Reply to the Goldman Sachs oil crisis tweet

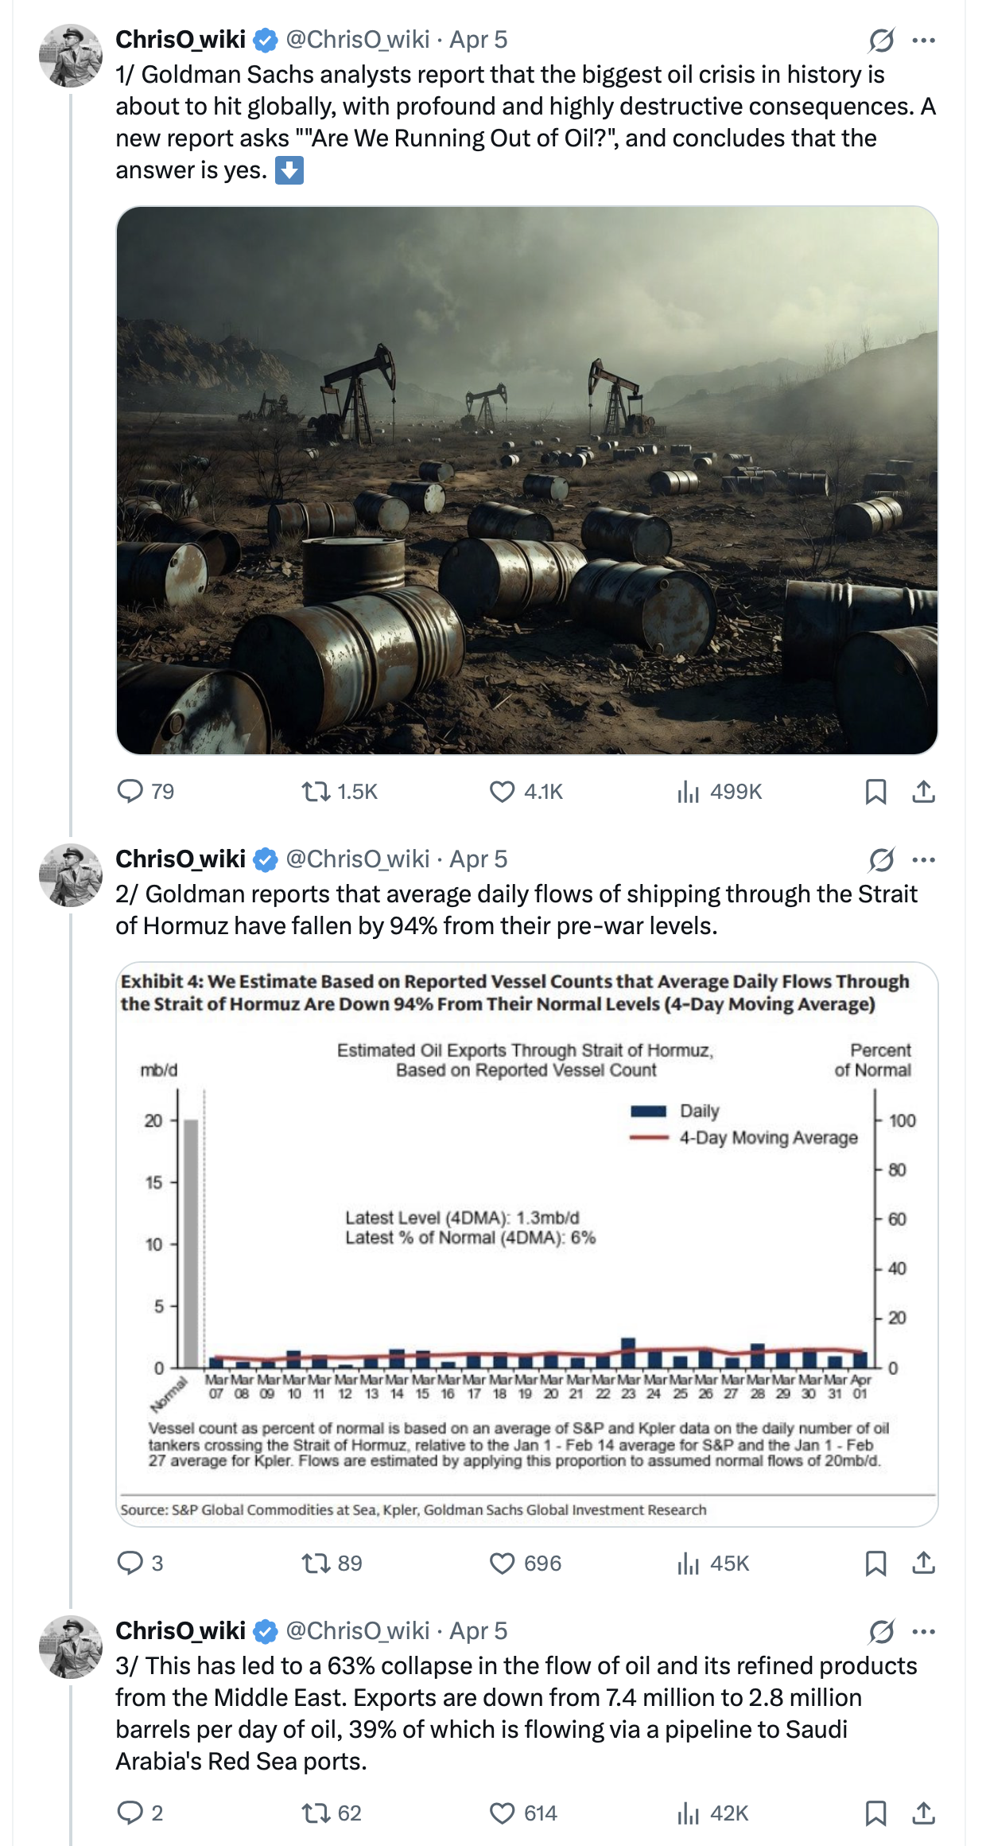pyautogui.click(x=130, y=791)
